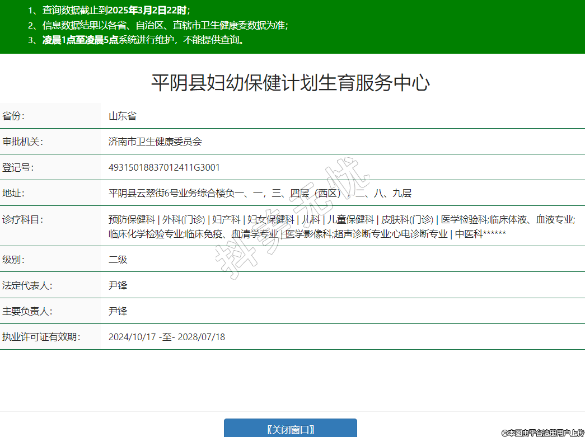Screen dimensions: 585x437
Task: Select the registration number 49315018837012411G3001
Action: pos(164,168)
